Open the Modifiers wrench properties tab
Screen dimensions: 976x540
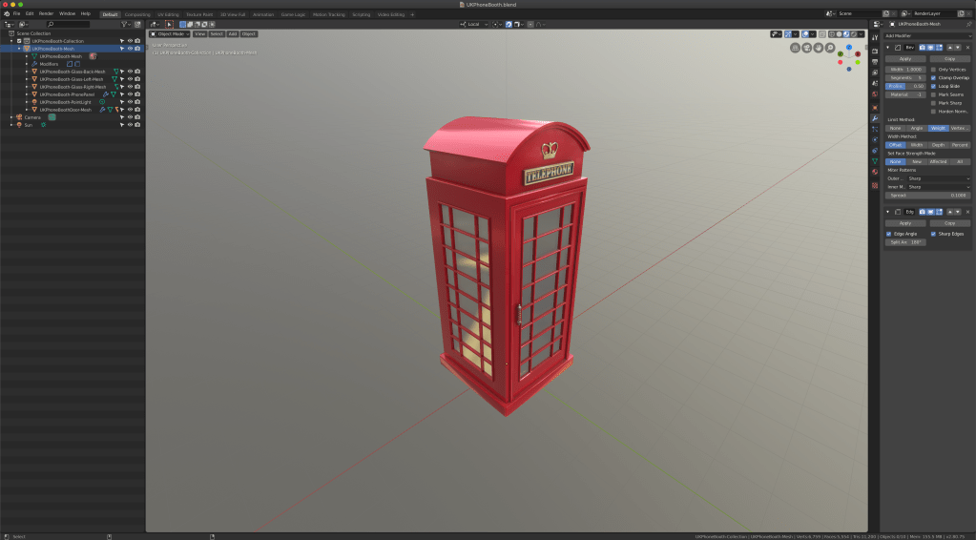(x=875, y=118)
